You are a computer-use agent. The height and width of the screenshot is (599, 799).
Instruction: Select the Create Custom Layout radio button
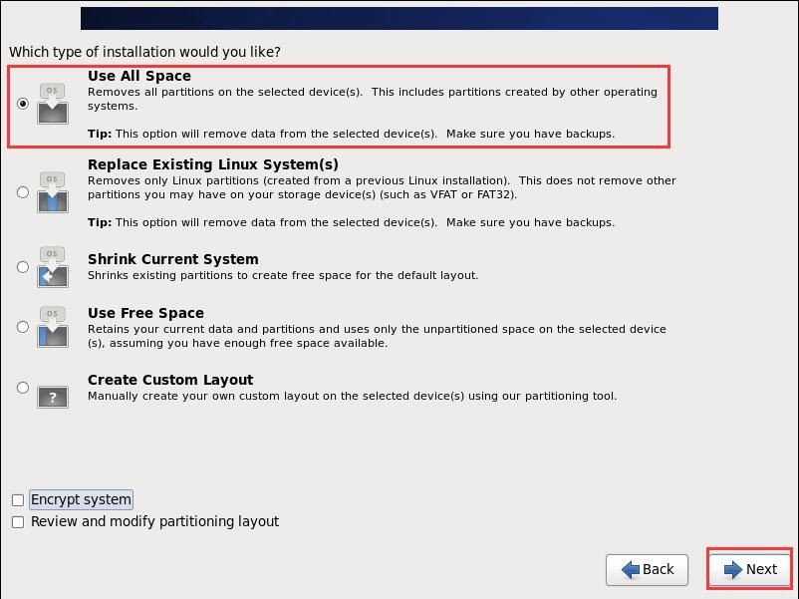tap(23, 388)
